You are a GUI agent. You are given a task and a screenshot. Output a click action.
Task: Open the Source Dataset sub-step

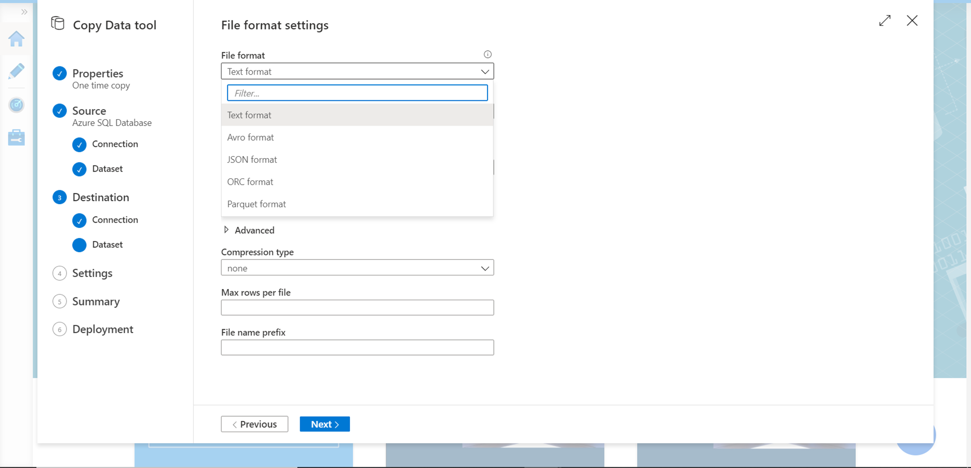coord(107,169)
